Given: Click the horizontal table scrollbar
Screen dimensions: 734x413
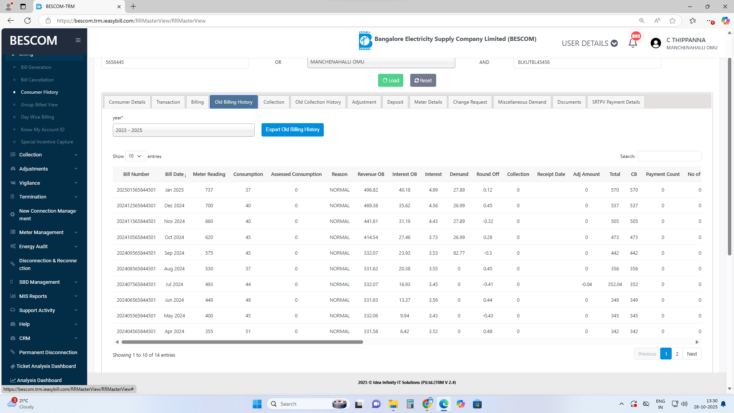Looking at the screenshot, I should click(242, 342).
